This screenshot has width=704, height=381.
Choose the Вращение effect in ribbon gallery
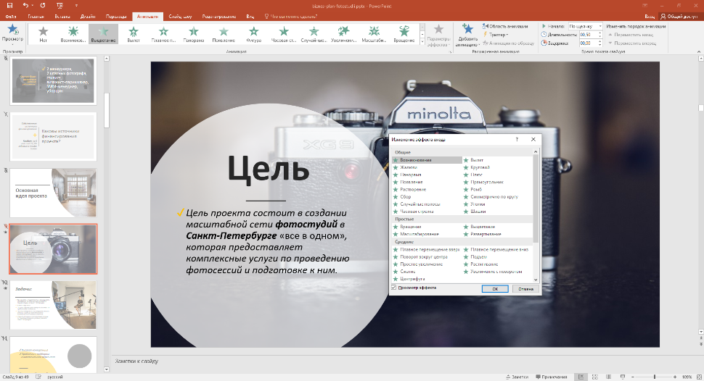404,34
